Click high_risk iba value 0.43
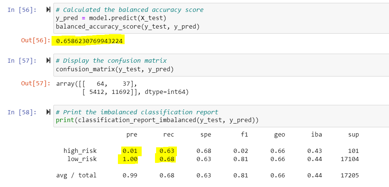Screen dimensions: 389x187 tap(315, 151)
